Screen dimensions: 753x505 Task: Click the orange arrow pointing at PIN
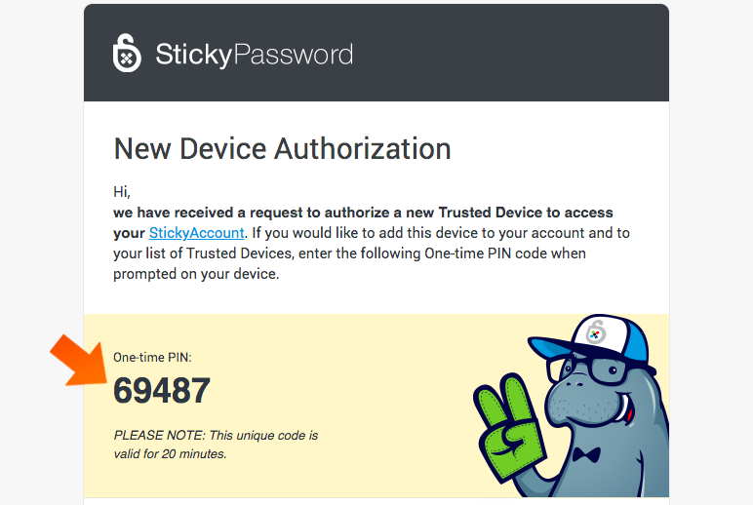[x=79, y=360]
